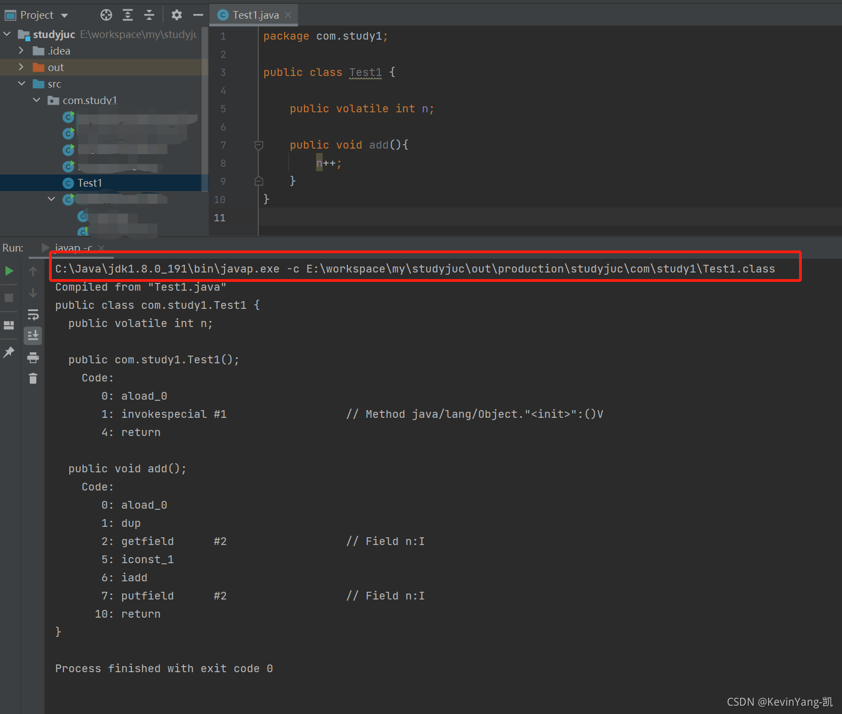
Task: Click '6: iadd' bytecode line
Action: [124, 577]
